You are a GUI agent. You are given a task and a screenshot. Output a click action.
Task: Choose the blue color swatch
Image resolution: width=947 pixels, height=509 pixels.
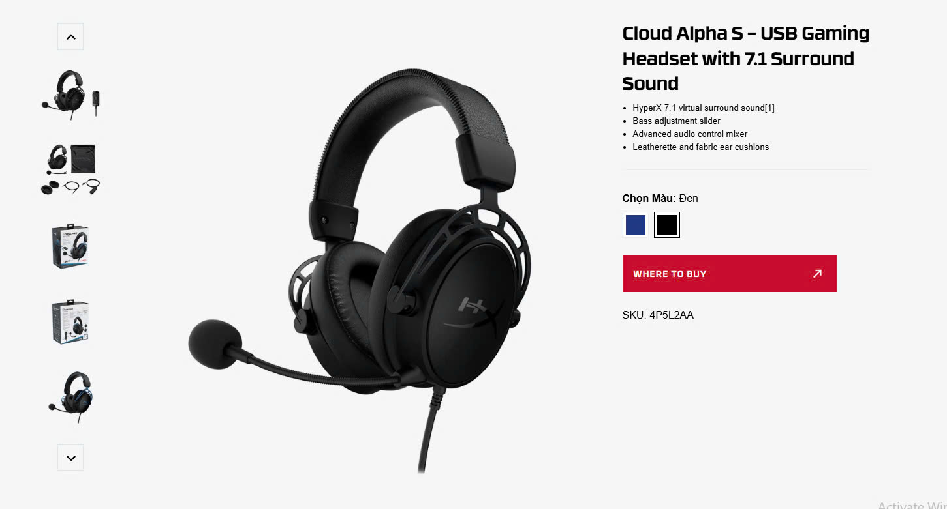[635, 225]
